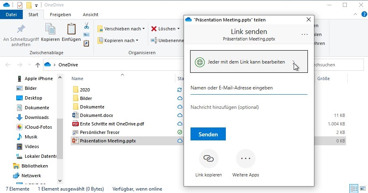Screen dimensions: 368x193
Task: Switch to large icons view in status bar
Action: tap(363, 189)
